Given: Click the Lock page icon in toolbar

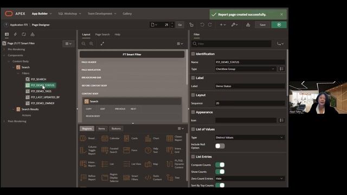Looking at the screenshot, I should pos(191,25).
